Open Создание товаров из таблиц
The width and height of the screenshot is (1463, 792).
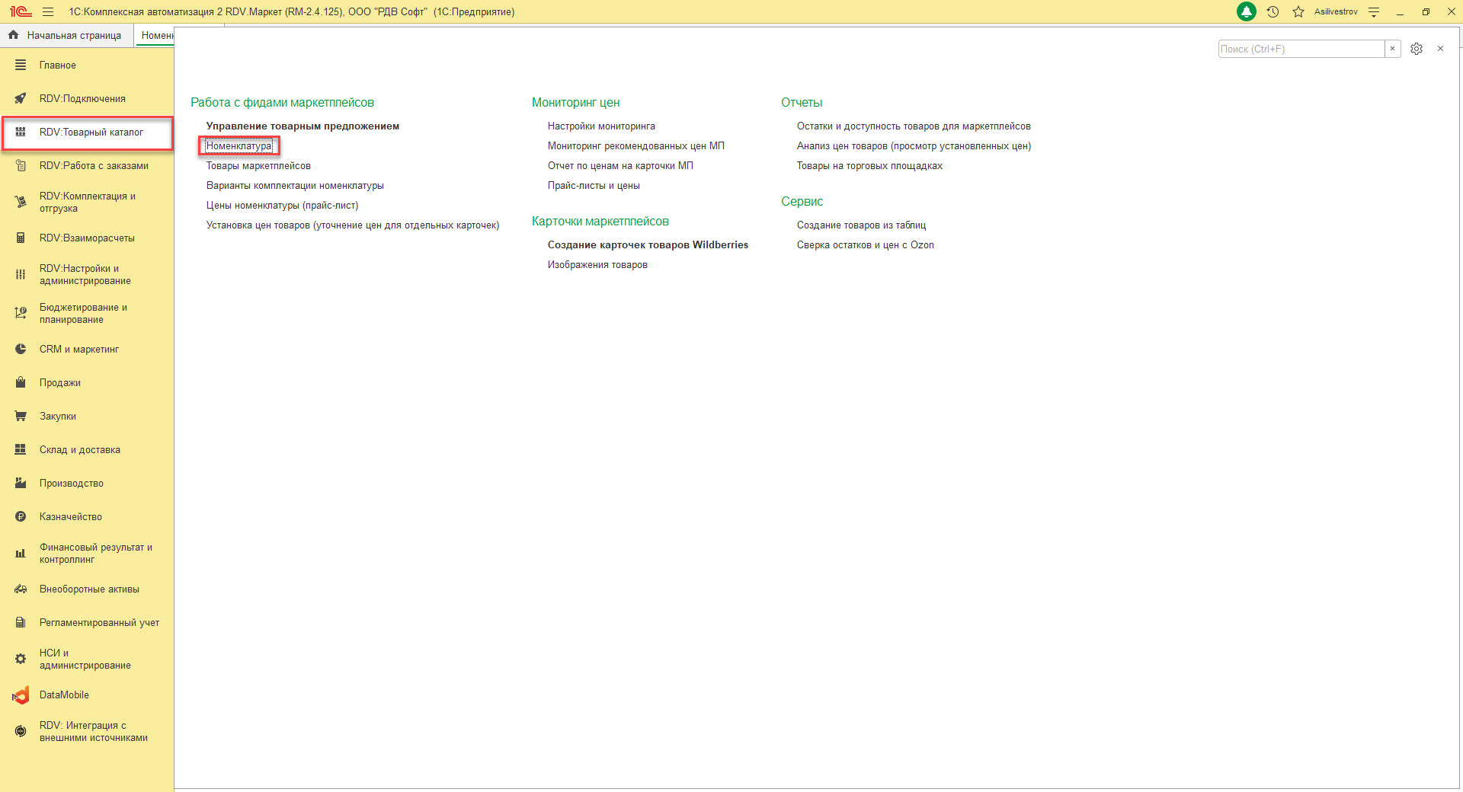click(861, 225)
